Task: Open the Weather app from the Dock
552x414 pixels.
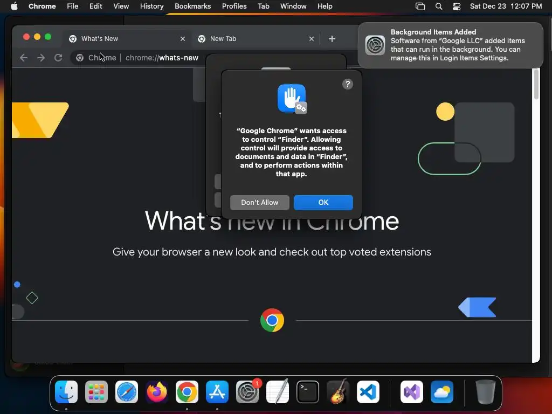Action: [x=442, y=392]
